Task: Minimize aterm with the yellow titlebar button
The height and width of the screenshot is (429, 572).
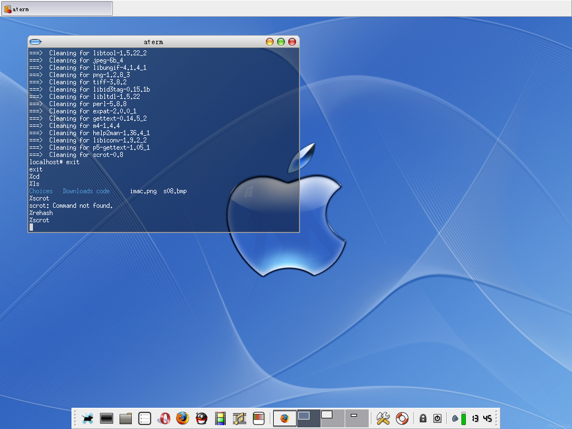Action: point(270,41)
